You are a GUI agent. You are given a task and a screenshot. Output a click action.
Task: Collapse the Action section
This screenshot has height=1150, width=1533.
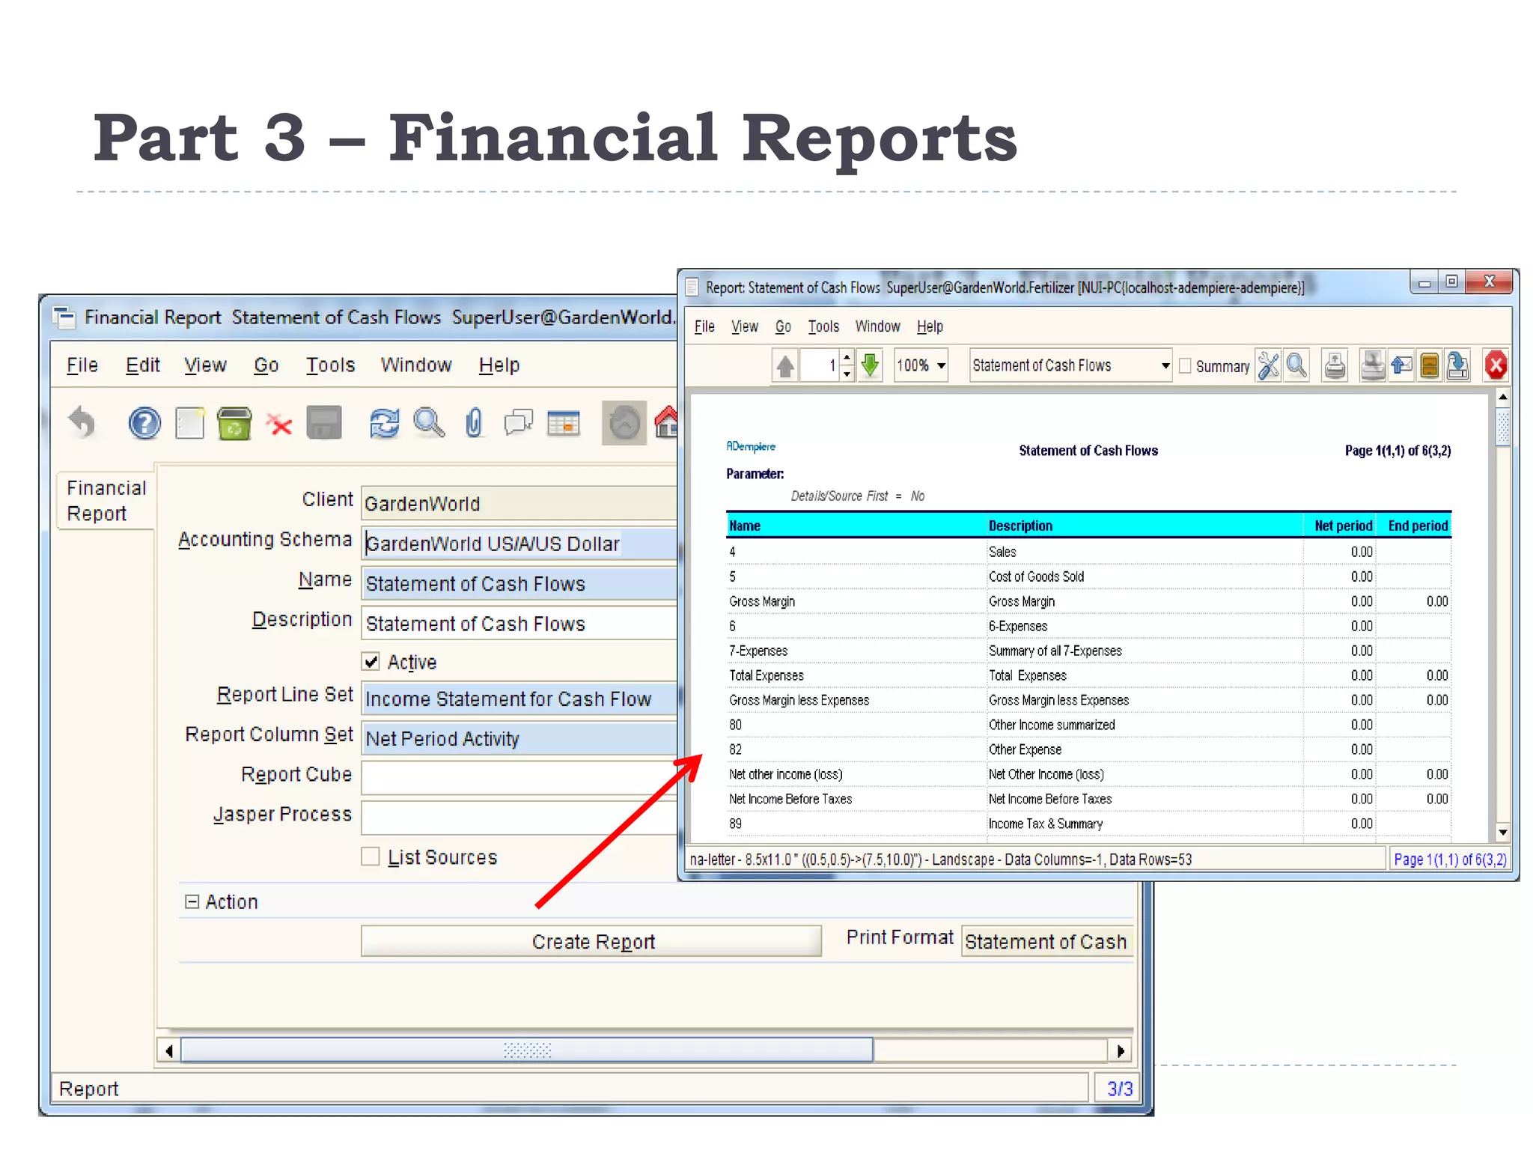tap(192, 901)
